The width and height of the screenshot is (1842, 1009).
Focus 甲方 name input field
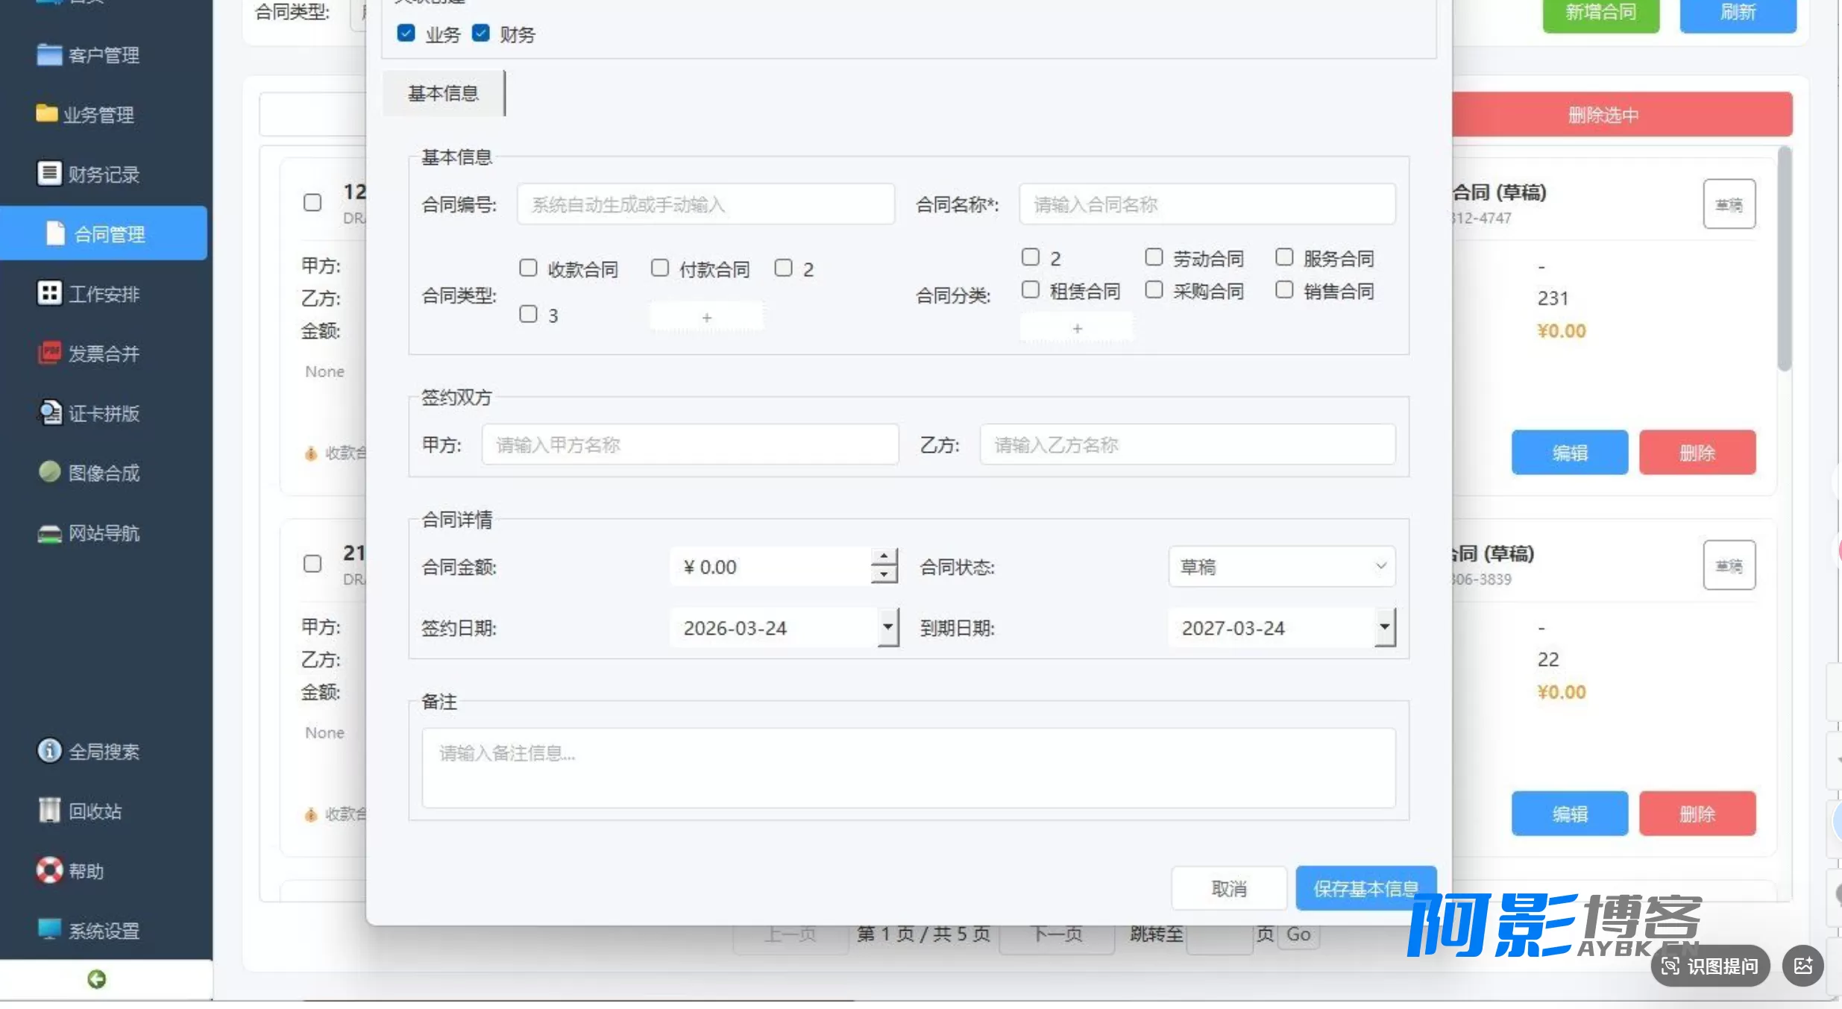[690, 444]
